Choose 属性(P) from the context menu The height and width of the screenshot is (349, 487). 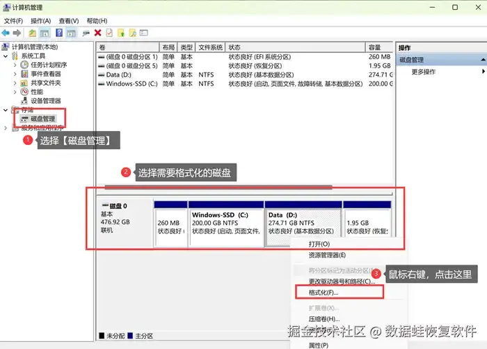pos(318,346)
